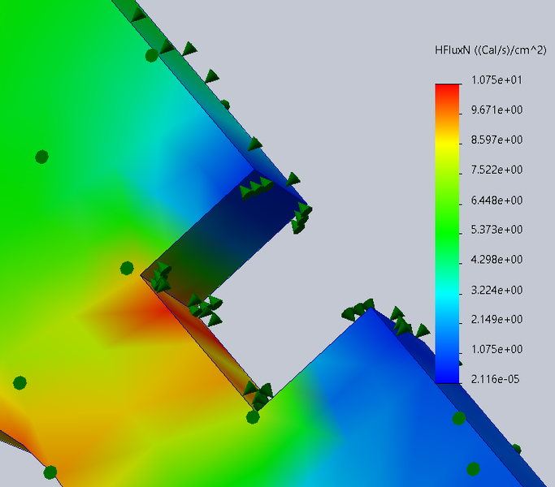Select the node marker nearest the bottom-left corner

[50, 472]
